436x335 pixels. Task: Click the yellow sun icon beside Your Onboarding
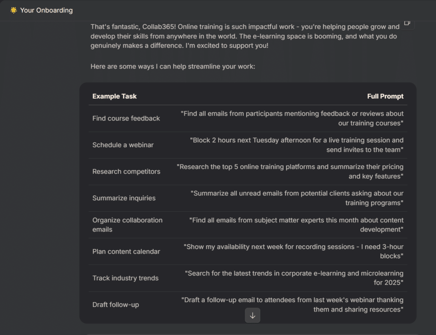click(x=14, y=10)
